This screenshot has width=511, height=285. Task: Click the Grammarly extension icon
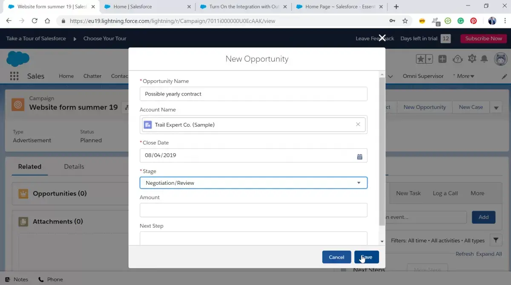pos(461,21)
